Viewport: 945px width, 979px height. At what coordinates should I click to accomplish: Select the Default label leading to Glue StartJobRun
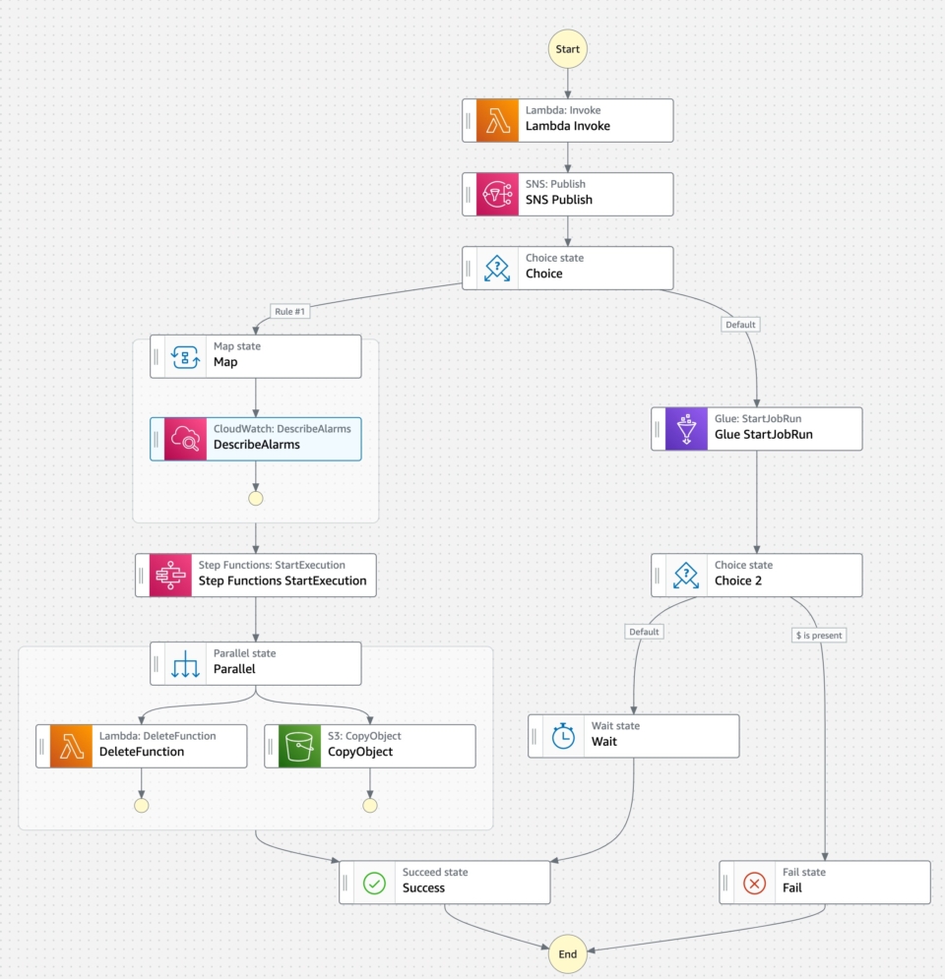[x=741, y=325]
